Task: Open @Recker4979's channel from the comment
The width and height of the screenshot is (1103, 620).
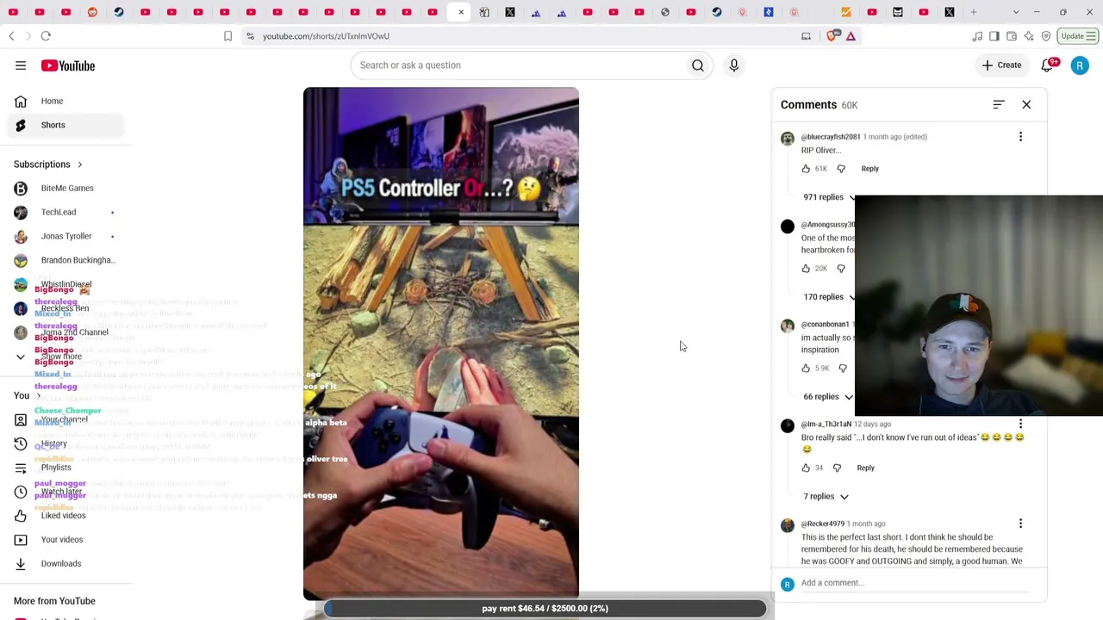Action: [822, 524]
